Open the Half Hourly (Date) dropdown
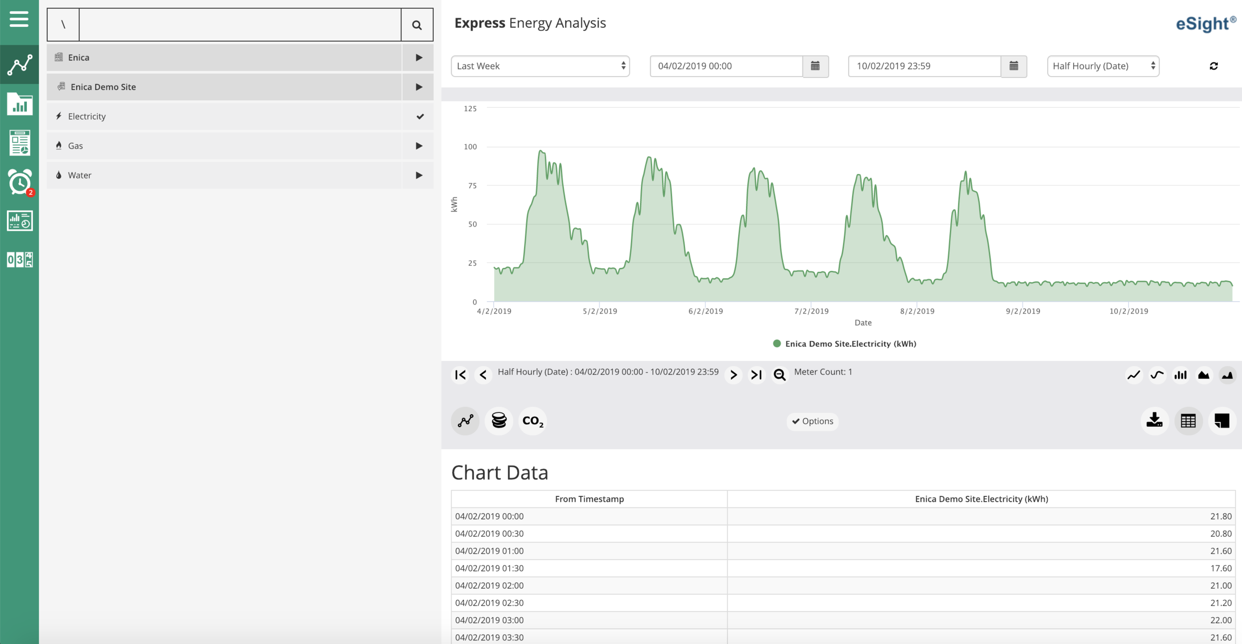This screenshot has height=644, width=1242. click(x=1103, y=66)
